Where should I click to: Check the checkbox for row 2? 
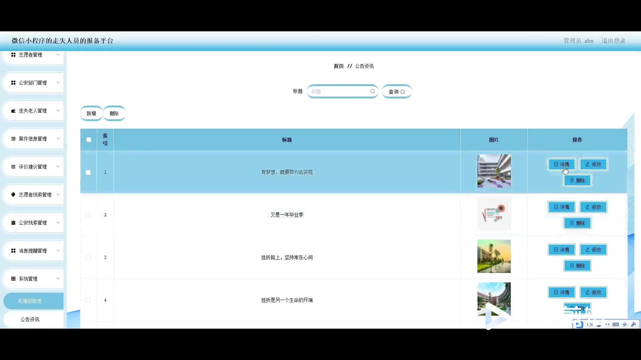click(x=88, y=215)
